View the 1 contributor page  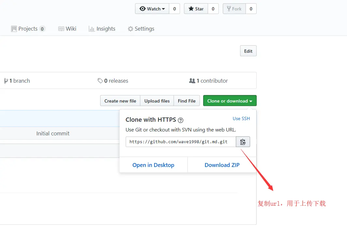208,81
